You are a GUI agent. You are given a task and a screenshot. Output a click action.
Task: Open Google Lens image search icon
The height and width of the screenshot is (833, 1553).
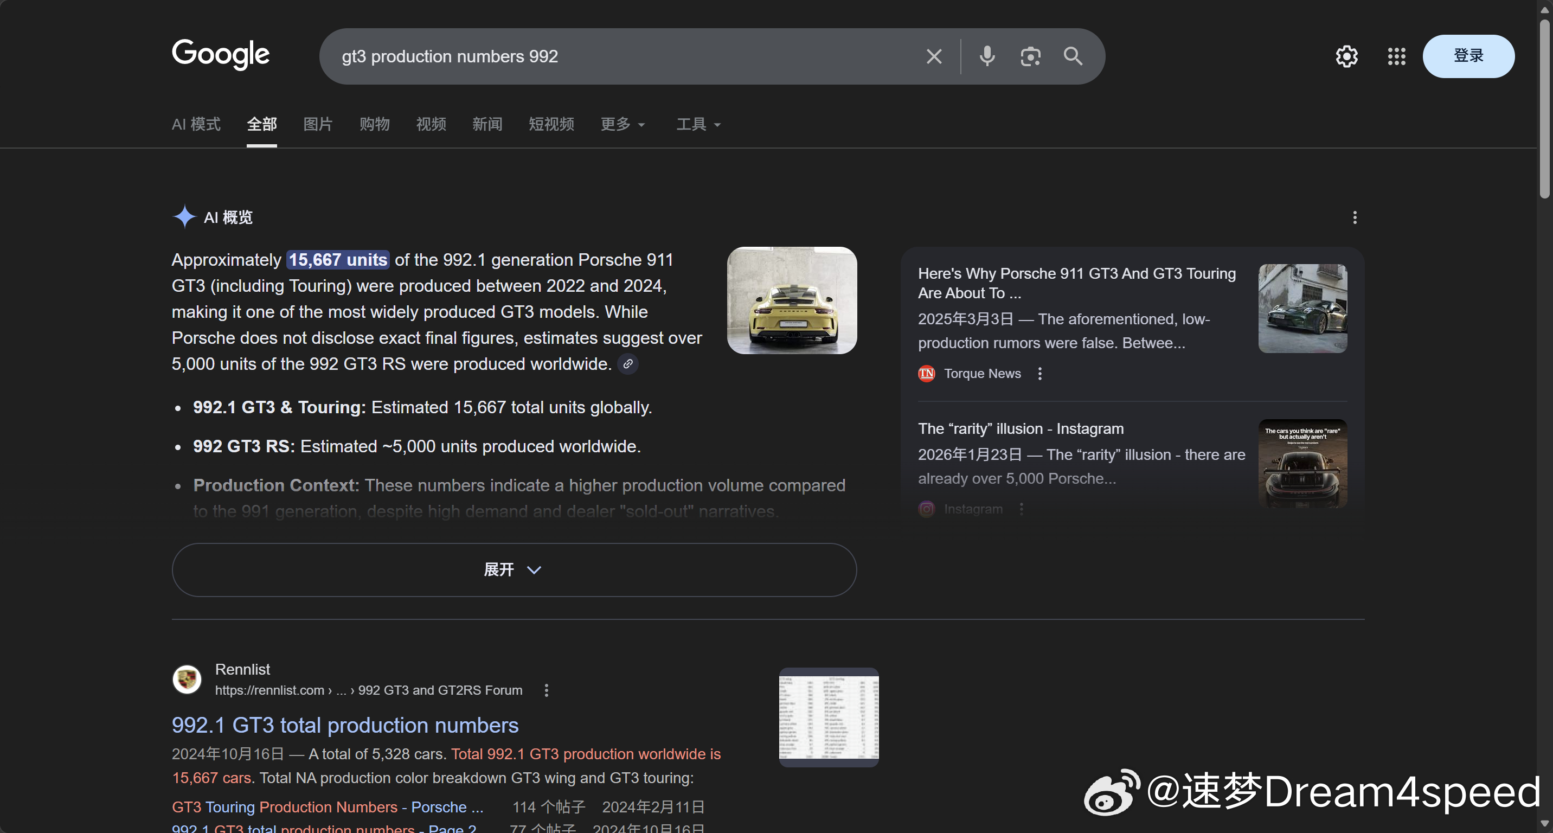pos(1030,56)
